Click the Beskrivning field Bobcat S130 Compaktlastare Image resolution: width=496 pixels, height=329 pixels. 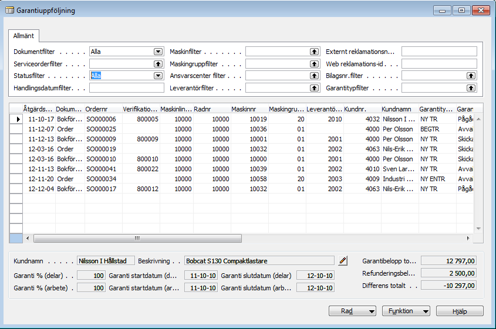coord(259,261)
